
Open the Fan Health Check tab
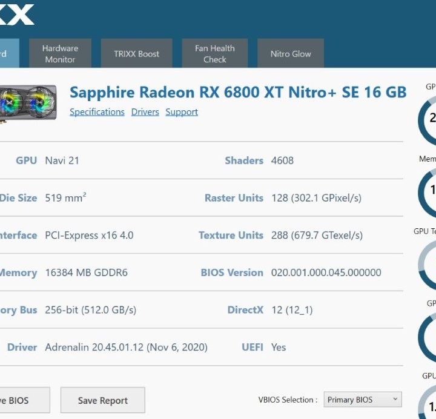pos(214,53)
